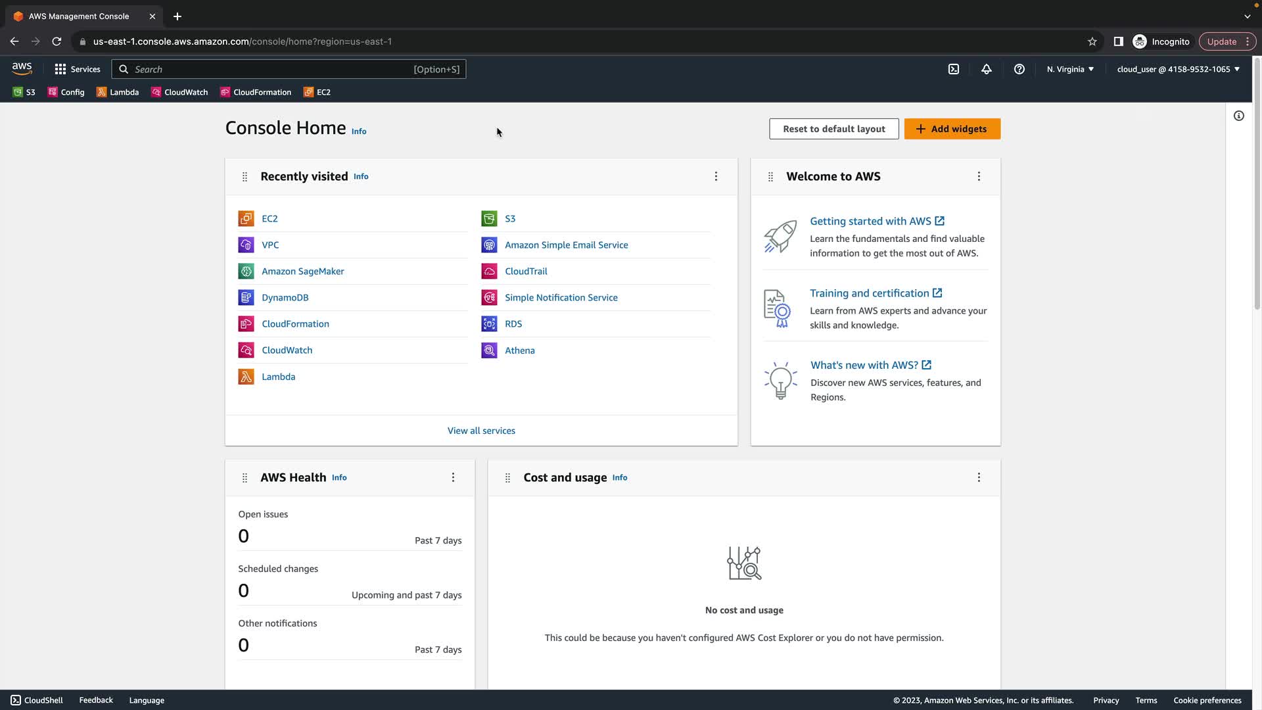Viewport: 1262px width, 710px height.
Task: Click the Lambda icon in Recently visited
Action: [246, 377]
